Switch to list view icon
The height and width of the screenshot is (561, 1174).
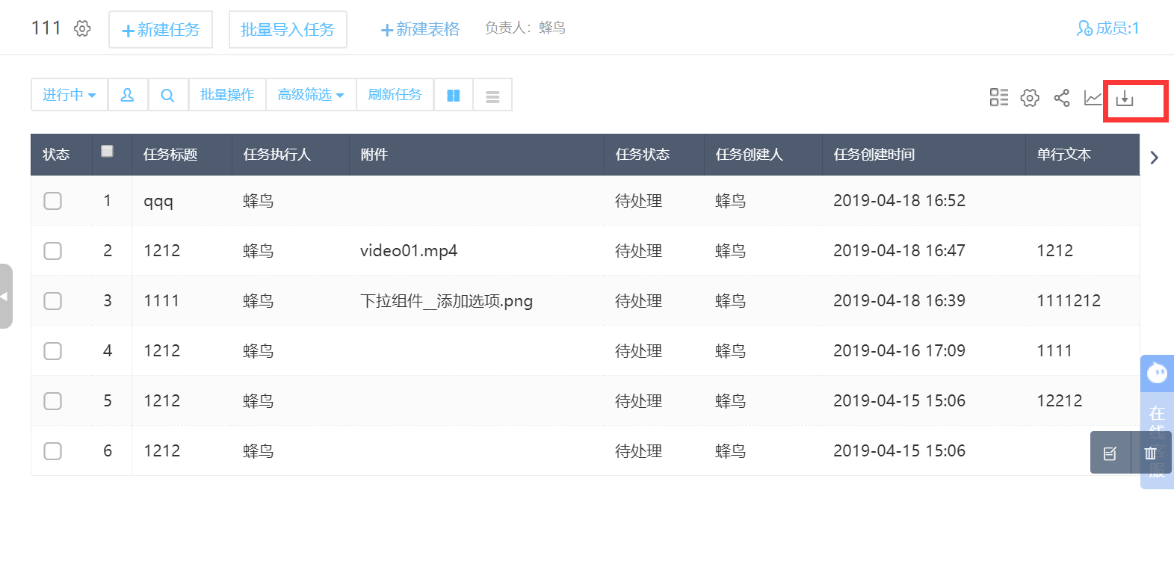tap(492, 96)
